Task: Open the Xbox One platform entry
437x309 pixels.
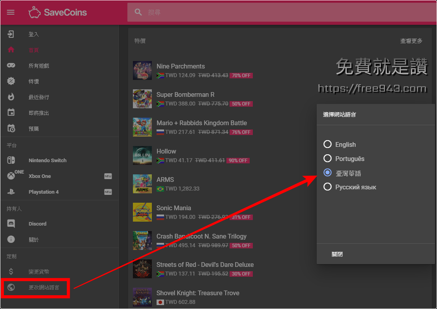Action: pyautogui.click(x=40, y=176)
